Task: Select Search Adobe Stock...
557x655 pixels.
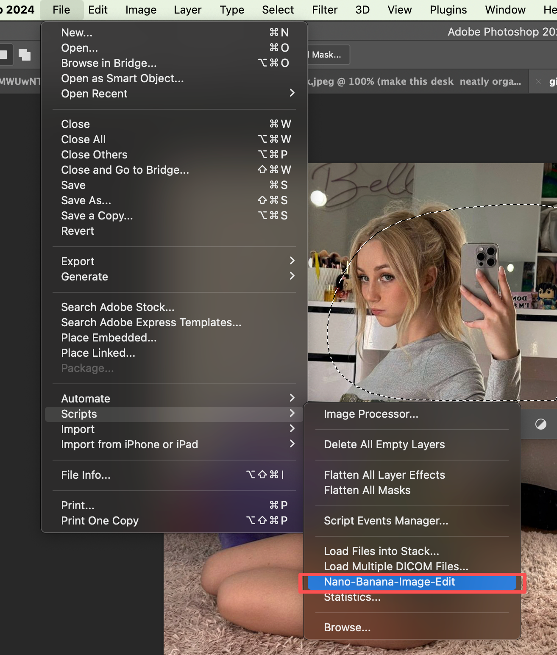Action: point(174,307)
